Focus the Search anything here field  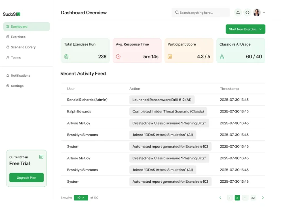(201, 13)
